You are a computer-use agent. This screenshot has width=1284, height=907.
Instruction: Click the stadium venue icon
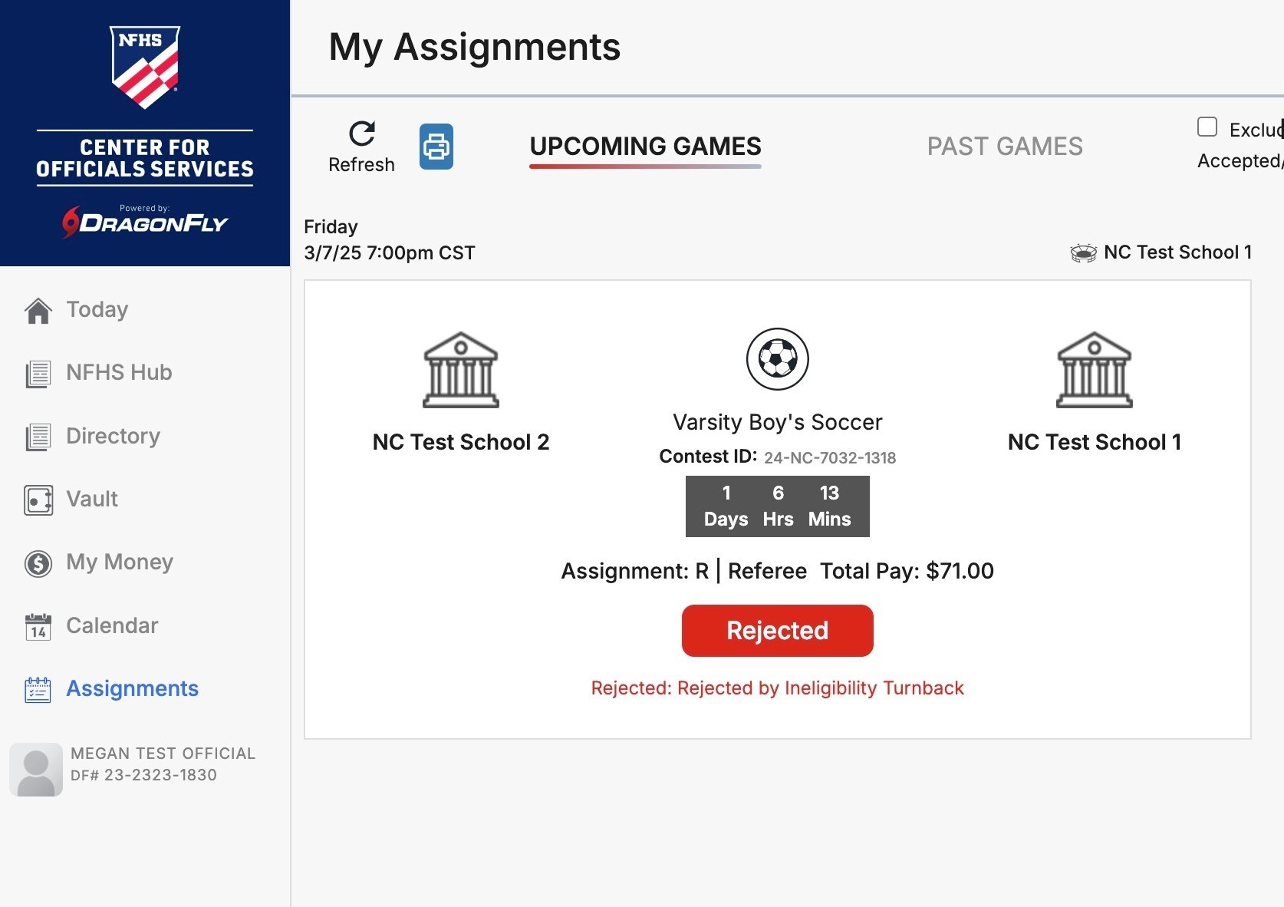coord(1083,252)
